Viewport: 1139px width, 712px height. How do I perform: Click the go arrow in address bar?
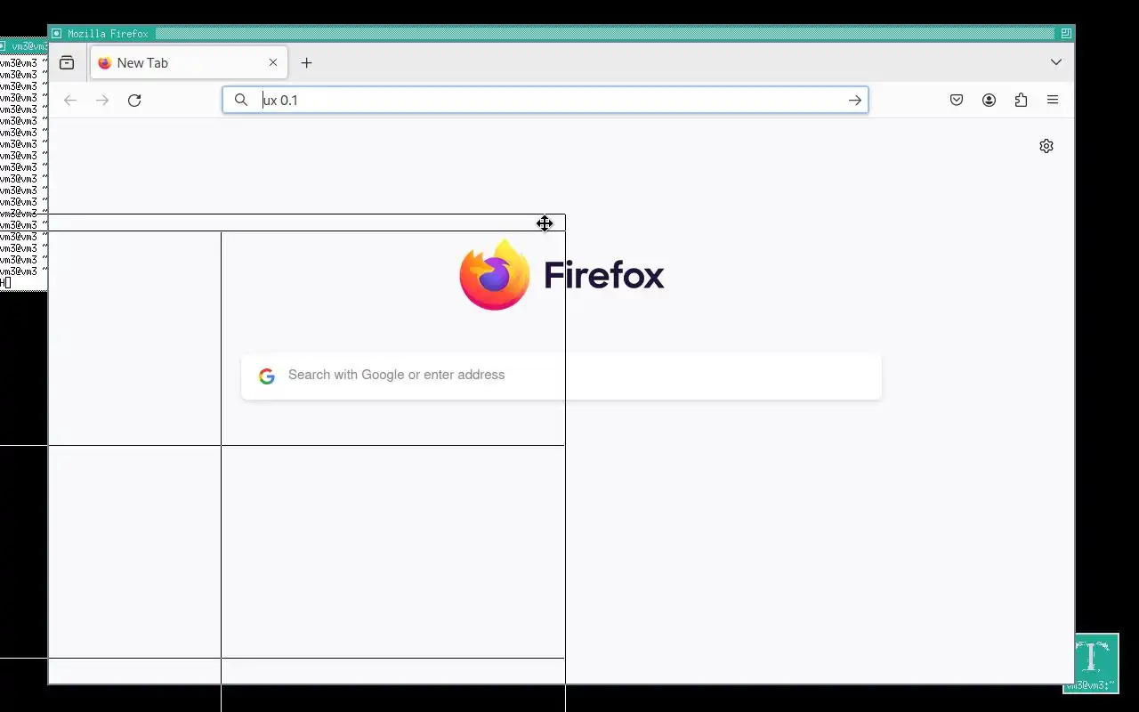pyautogui.click(x=855, y=101)
